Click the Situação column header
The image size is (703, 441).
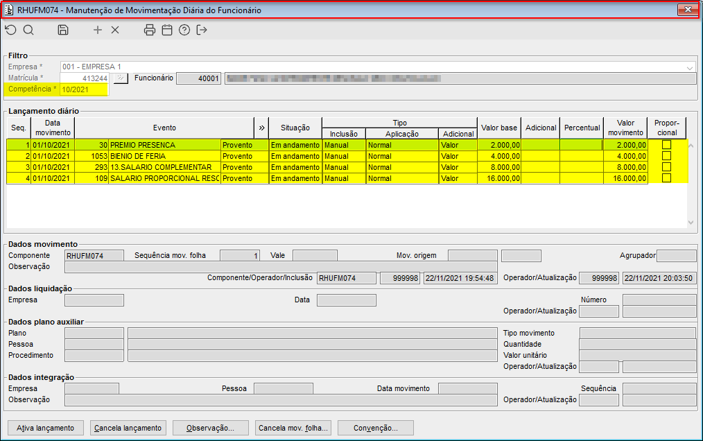click(x=295, y=128)
